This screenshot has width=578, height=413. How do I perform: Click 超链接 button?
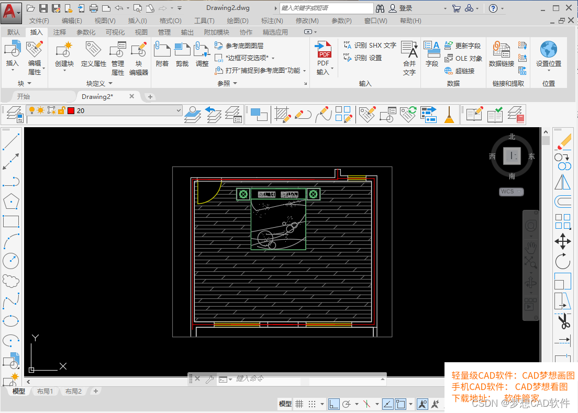459,71
